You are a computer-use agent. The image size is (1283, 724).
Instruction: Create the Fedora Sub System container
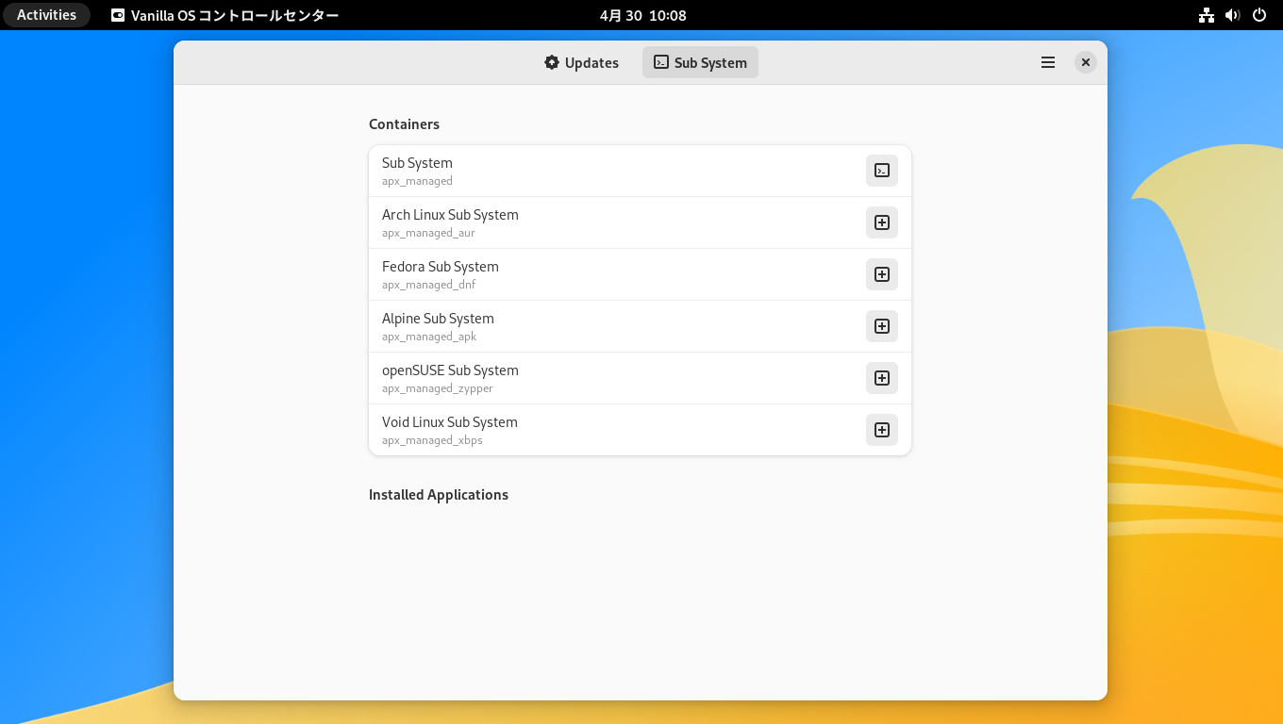click(881, 274)
